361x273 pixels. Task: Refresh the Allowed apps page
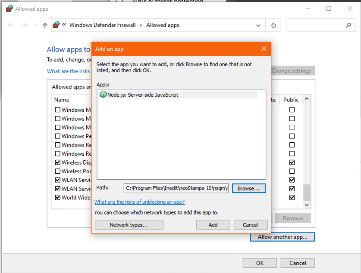[x=273, y=25]
